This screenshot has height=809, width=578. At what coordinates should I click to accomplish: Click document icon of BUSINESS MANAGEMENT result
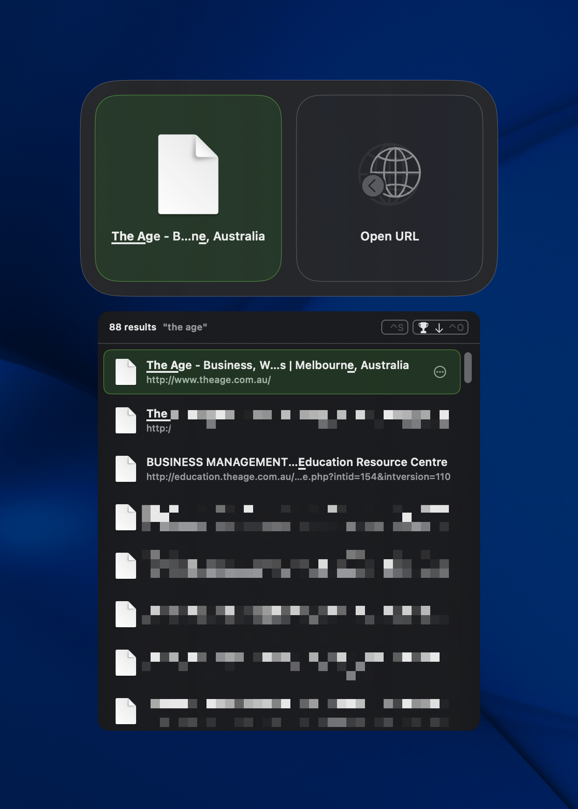(x=126, y=469)
